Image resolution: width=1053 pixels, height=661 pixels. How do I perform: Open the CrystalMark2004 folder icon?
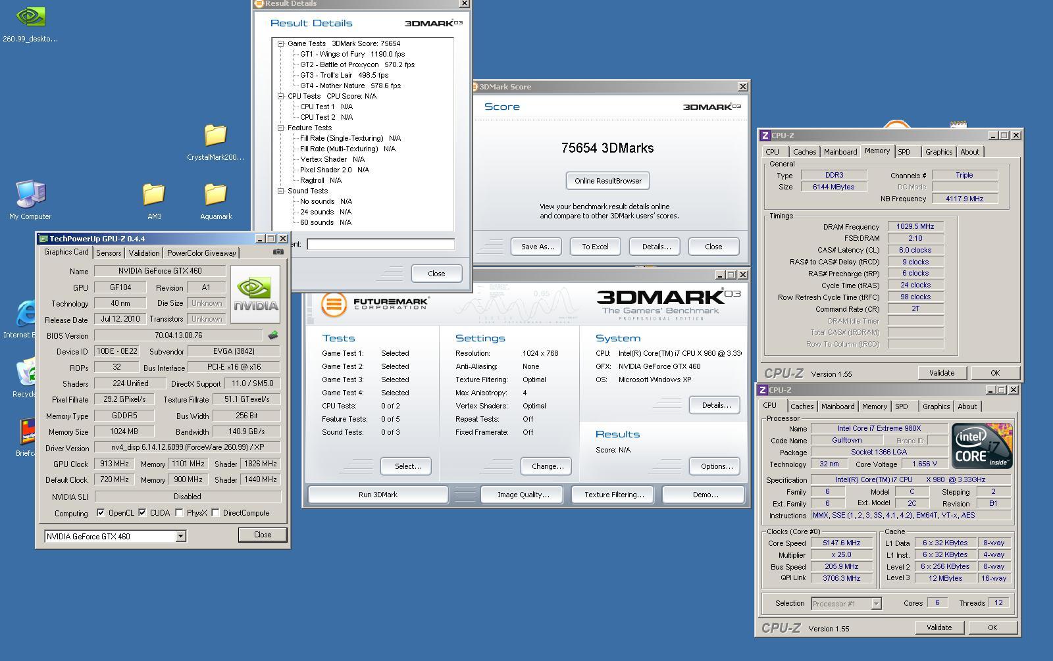coord(215,142)
